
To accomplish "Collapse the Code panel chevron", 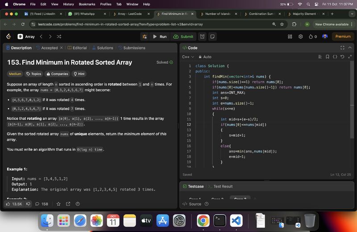I will tap(350, 48).
